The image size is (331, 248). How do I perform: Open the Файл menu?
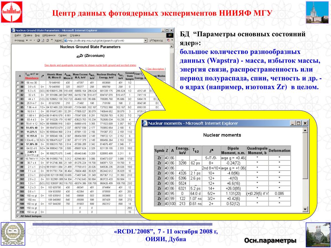(17, 35)
